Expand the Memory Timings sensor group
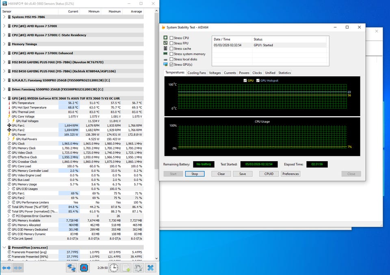 pyautogui.click(x=4, y=44)
